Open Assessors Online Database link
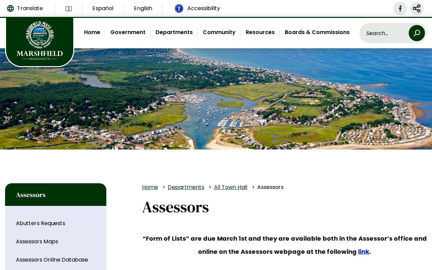Image resolution: width=432 pixels, height=270 pixels. 52,260
